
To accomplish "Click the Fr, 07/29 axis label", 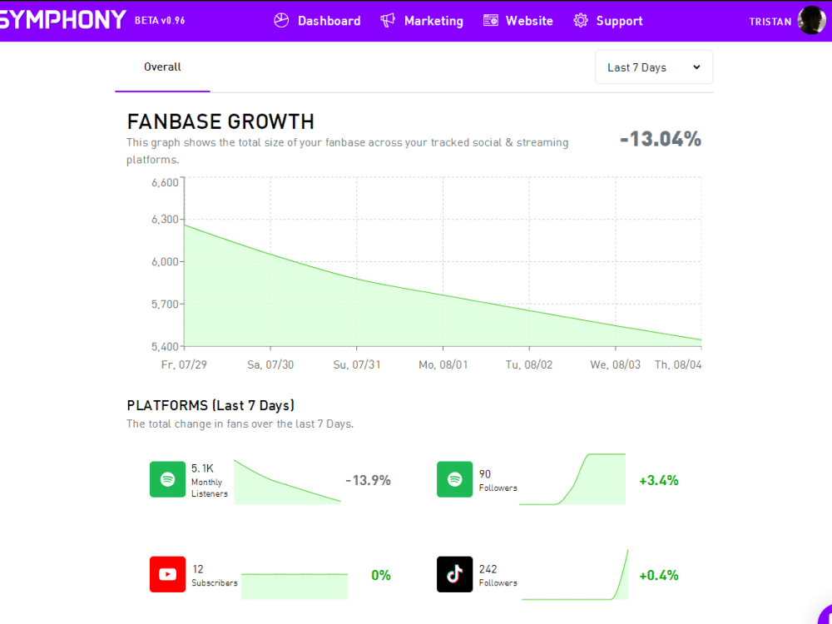I will (184, 365).
